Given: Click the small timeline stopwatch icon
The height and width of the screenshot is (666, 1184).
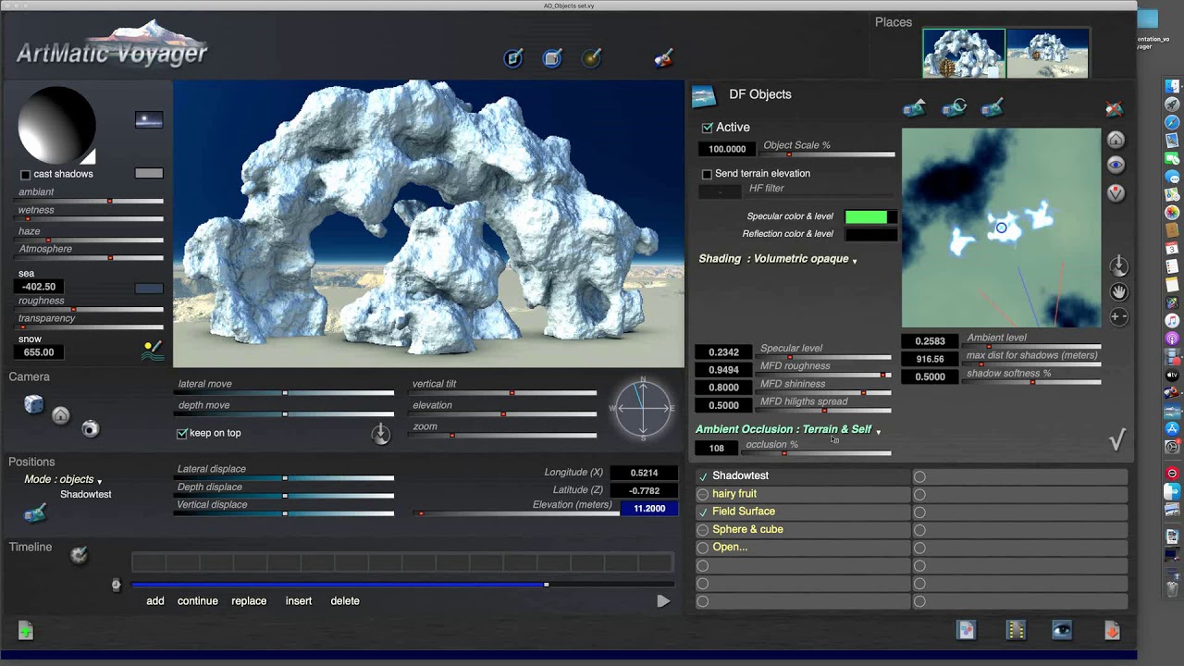Looking at the screenshot, I should [x=116, y=585].
